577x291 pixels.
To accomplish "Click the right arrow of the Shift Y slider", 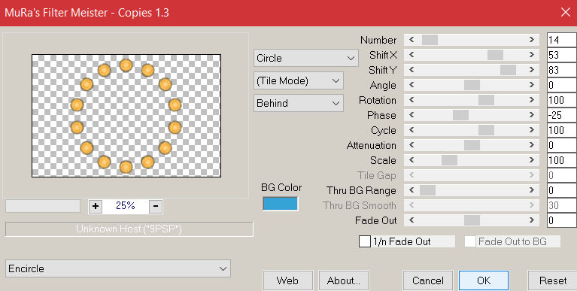I will click(x=532, y=70).
